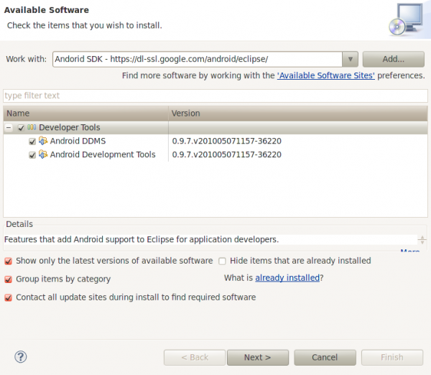
Task: Click the Next > button
Action: click(x=258, y=358)
